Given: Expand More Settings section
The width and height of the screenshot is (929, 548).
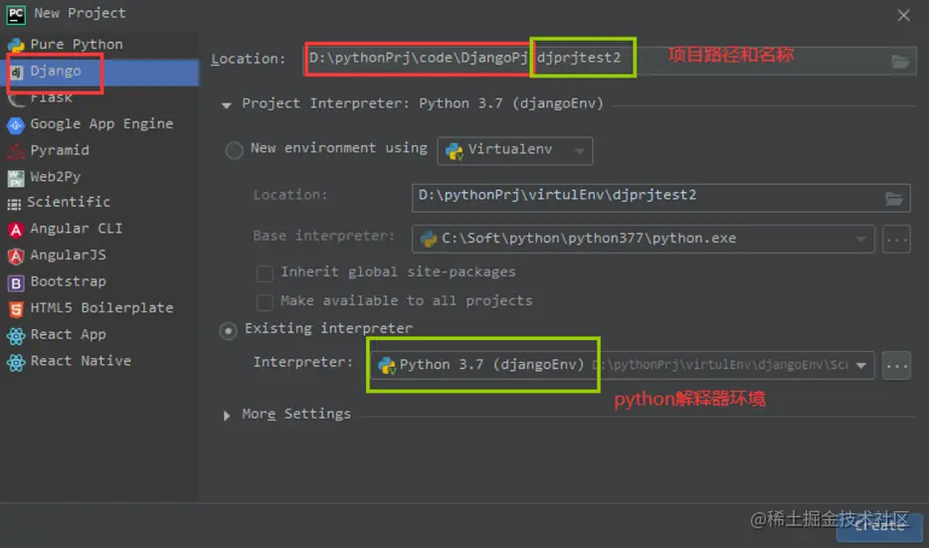Looking at the screenshot, I should click(x=227, y=416).
